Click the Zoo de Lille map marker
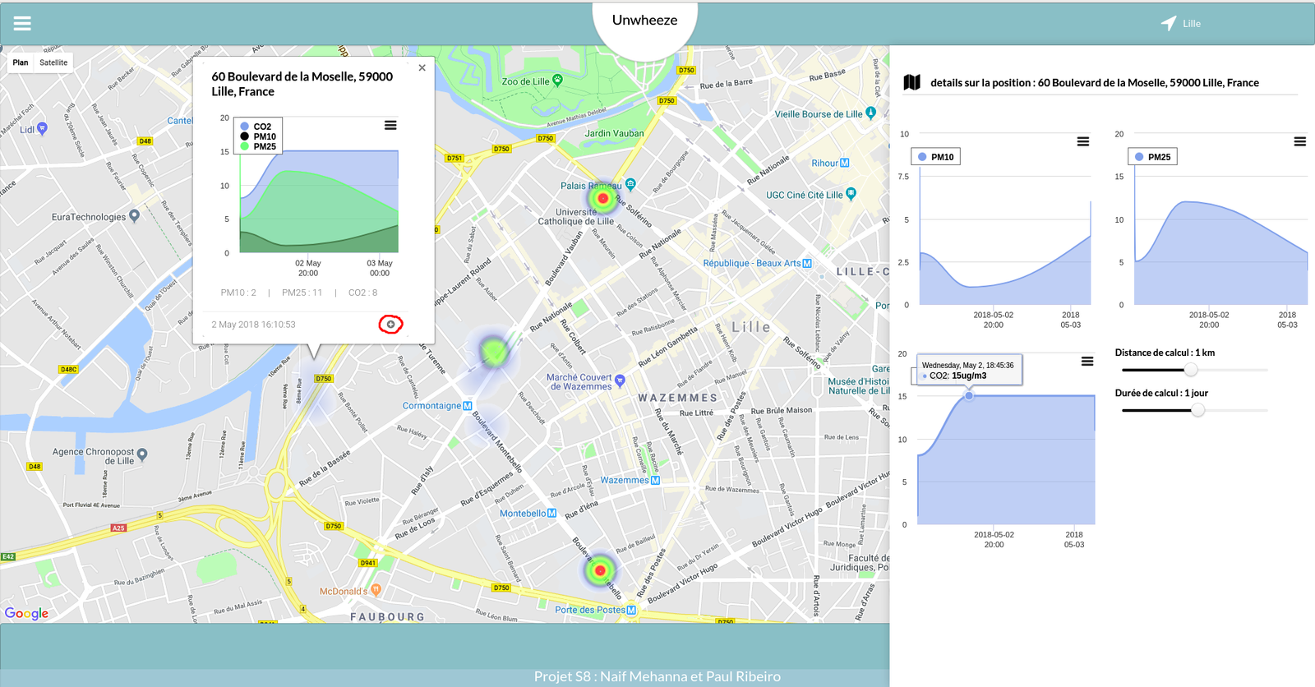Screen dimensions: 1315x687 [x=558, y=81]
